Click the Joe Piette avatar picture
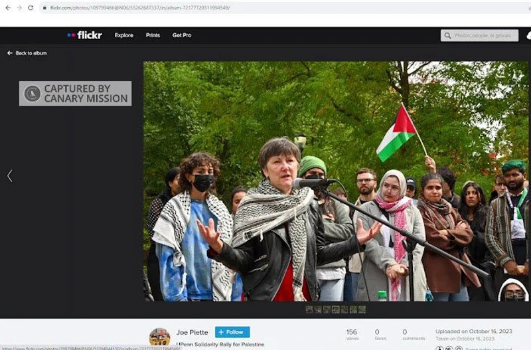 point(159,337)
